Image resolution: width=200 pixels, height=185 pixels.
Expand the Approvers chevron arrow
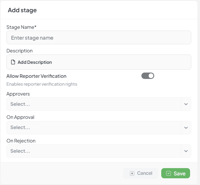(x=186, y=104)
